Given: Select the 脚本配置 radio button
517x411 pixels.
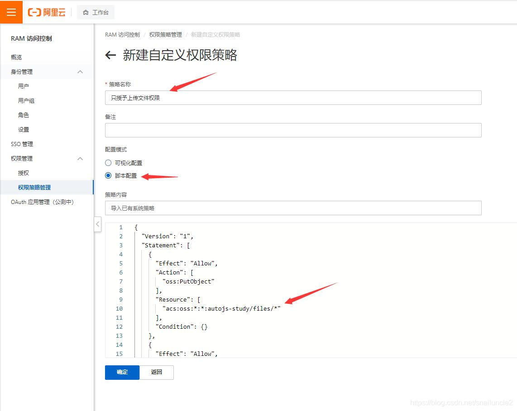Looking at the screenshot, I should pos(108,175).
